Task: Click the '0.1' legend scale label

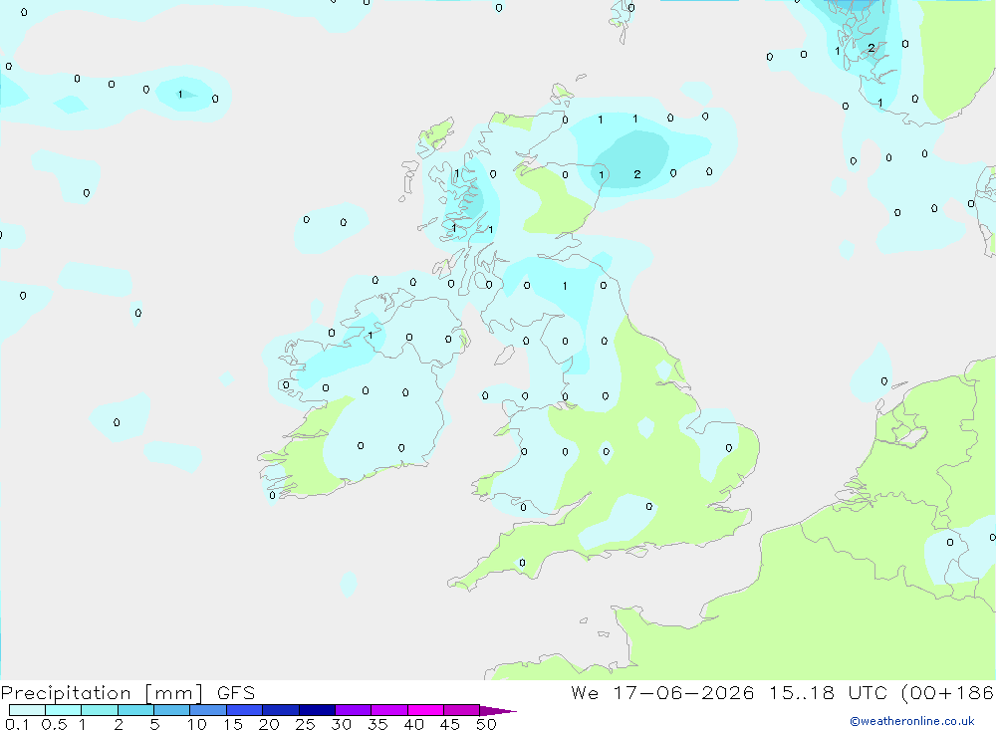Action: tap(17, 724)
